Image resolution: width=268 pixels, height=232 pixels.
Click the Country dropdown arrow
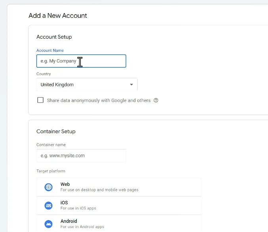[x=131, y=85]
